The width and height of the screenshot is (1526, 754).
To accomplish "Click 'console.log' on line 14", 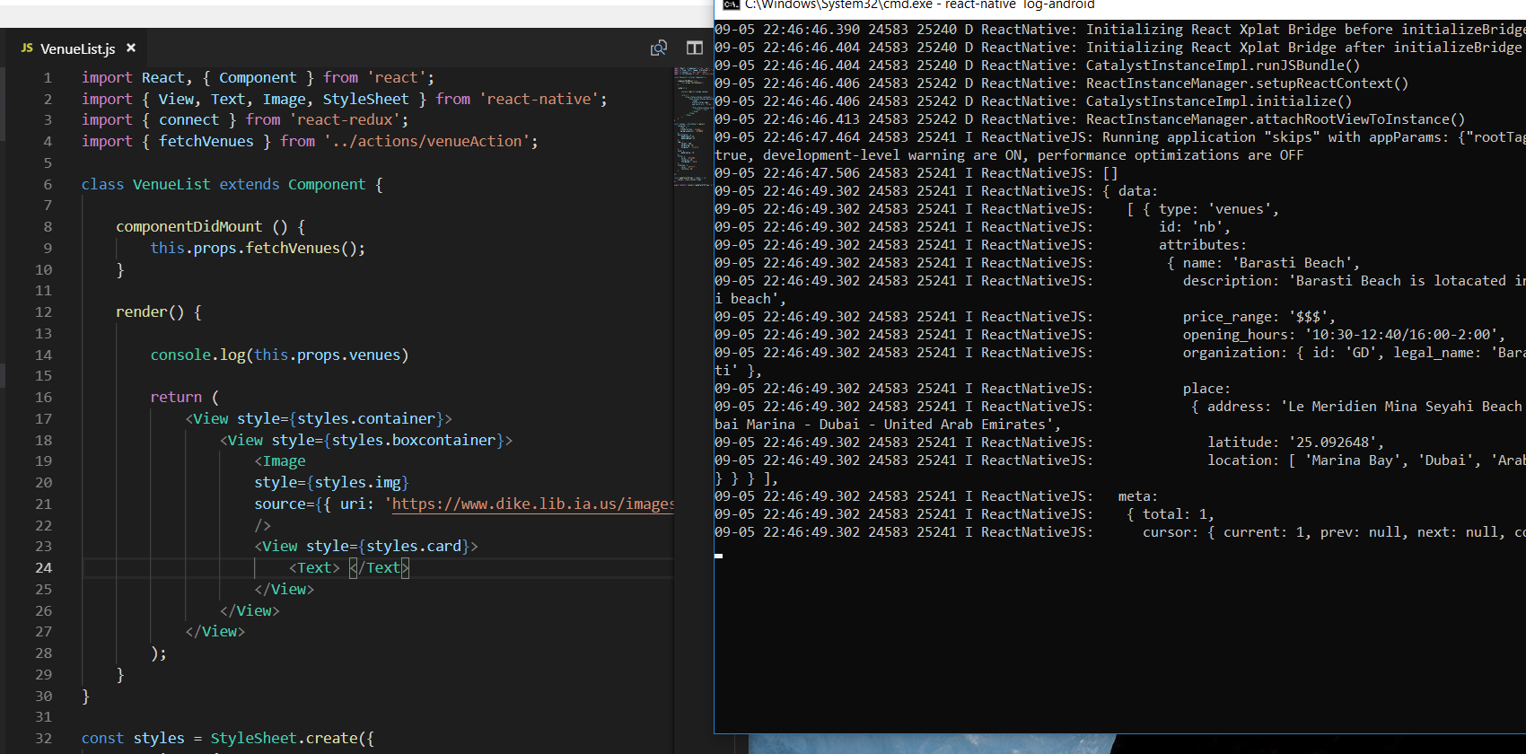I will (197, 355).
